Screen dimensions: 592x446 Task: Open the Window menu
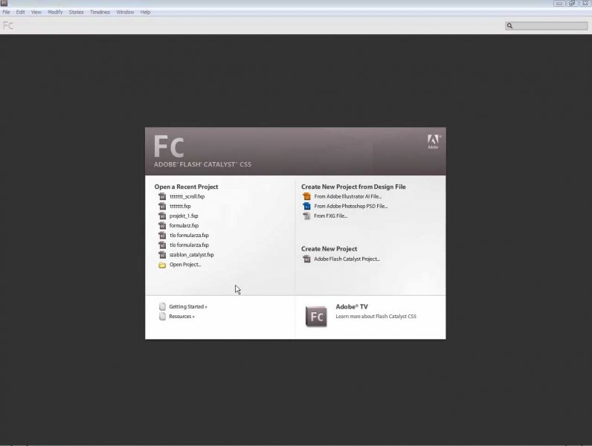pos(125,13)
